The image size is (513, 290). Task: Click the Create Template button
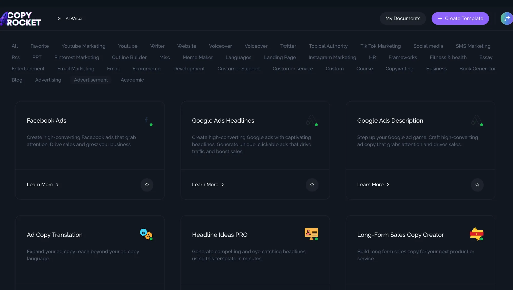point(460,18)
